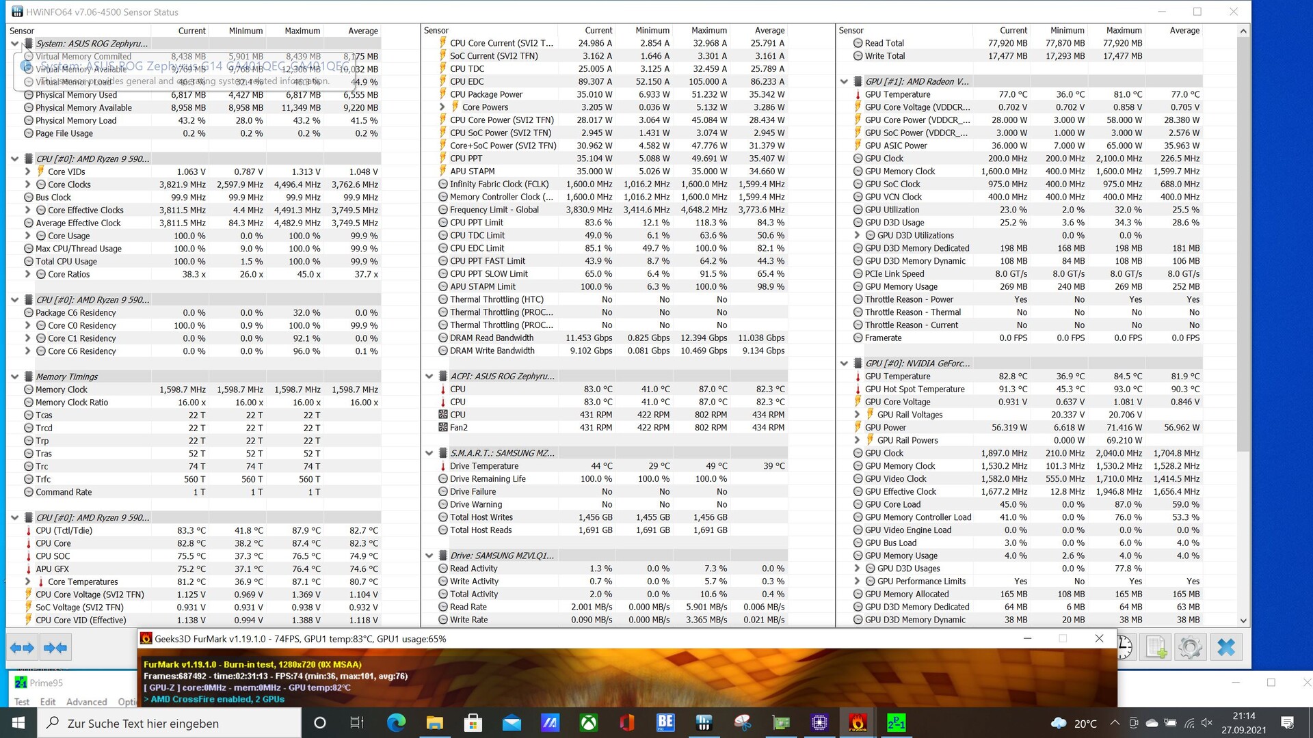Open the Xbox app from the taskbar

coord(588,722)
